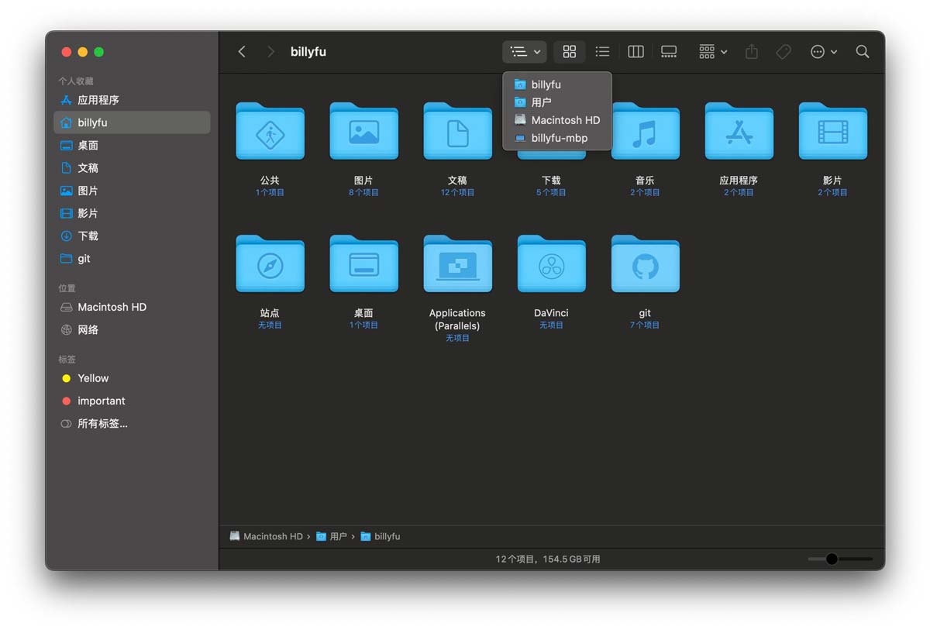Open the Share toolbar button
The height and width of the screenshot is (630, 930).
[x=751, y=52]
